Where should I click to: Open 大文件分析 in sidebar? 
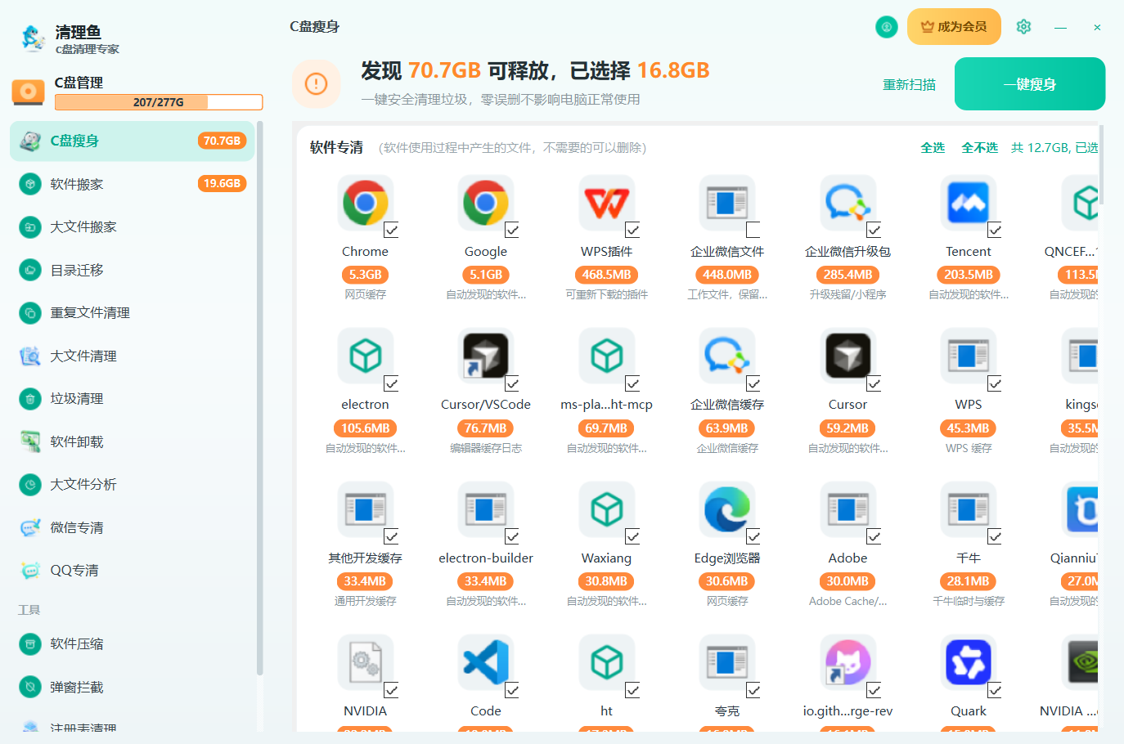tap(133, 484)
